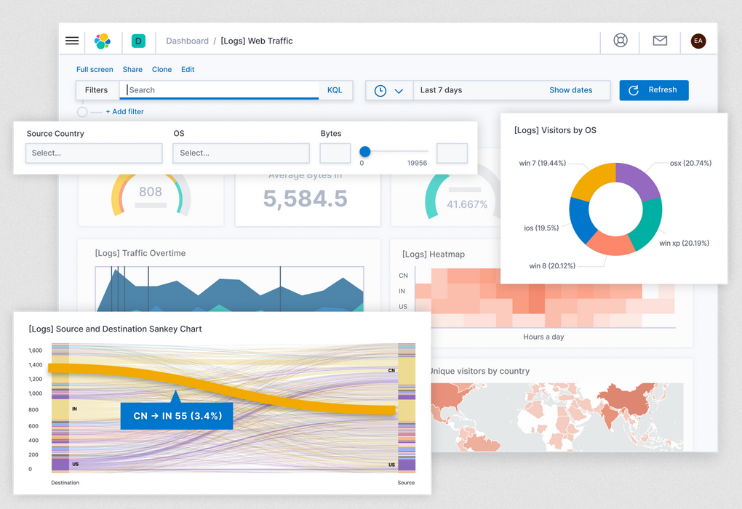Click the 41.667% gauge value

tap(467, 204)
